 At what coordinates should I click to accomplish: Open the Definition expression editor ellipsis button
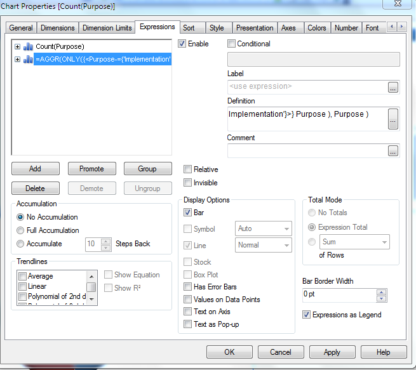pyautogui.click(x=393, y=119)
